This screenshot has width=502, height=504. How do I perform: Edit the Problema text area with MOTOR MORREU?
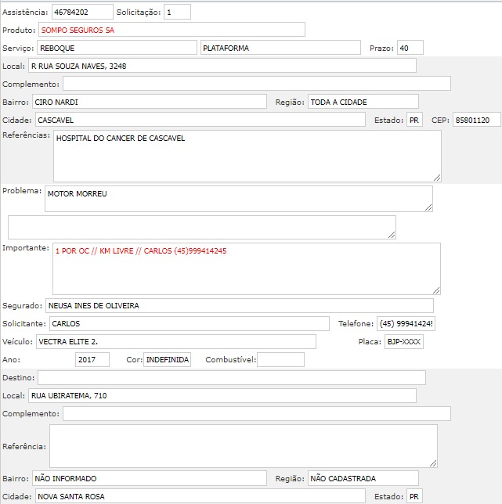pyautogui.click(x=238, y=198)
